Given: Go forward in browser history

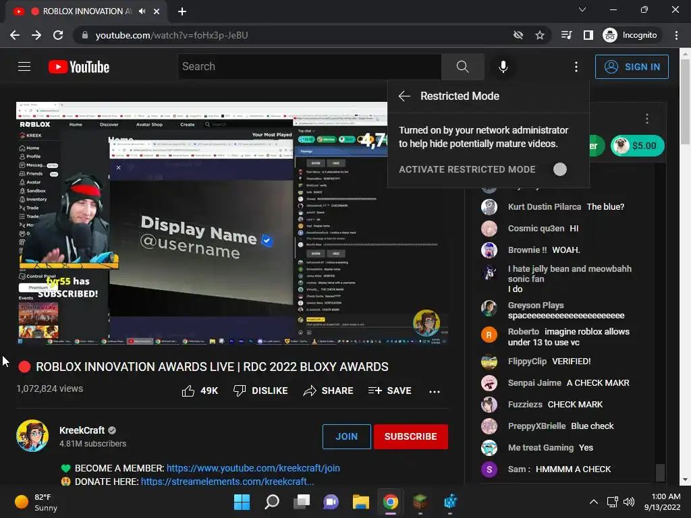Looking at the screenshot, I should coord(36,35).
